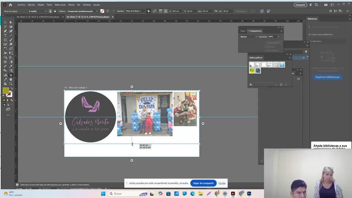
Task: Select the Scale tool
Action: 11,49
